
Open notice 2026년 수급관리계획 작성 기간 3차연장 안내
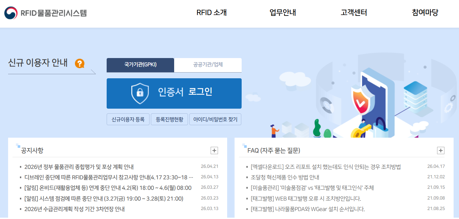[x=75, y=209]
